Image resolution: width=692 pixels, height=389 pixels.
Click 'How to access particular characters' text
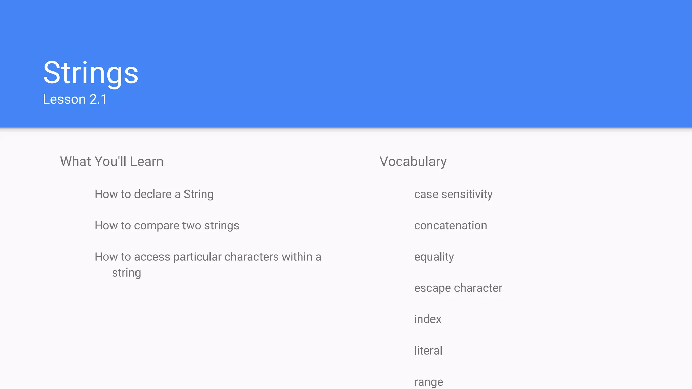(x=187, y=257)
